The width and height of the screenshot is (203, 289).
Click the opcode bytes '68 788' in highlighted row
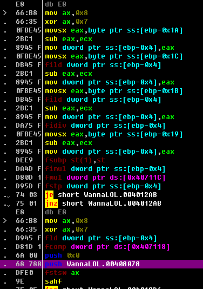point(29,264)
